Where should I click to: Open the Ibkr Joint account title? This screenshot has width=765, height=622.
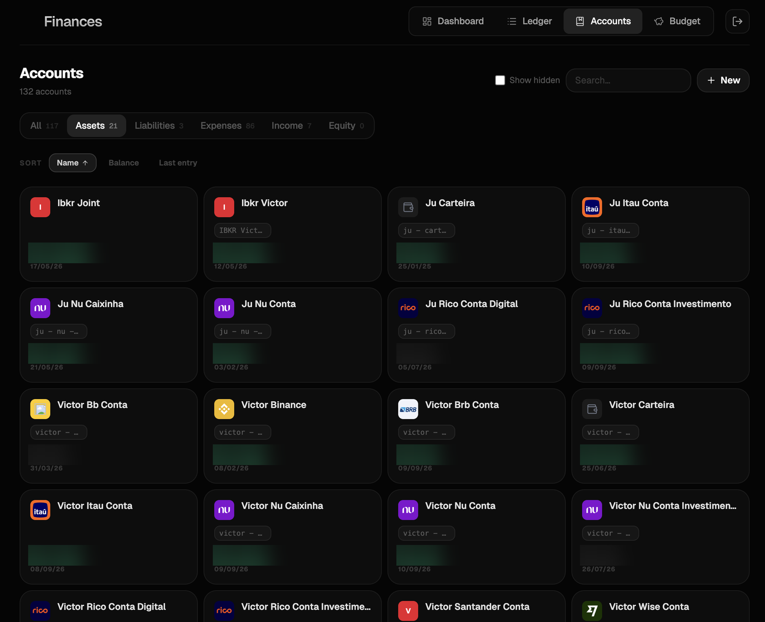pyautogui.click(x=78, y=203)
